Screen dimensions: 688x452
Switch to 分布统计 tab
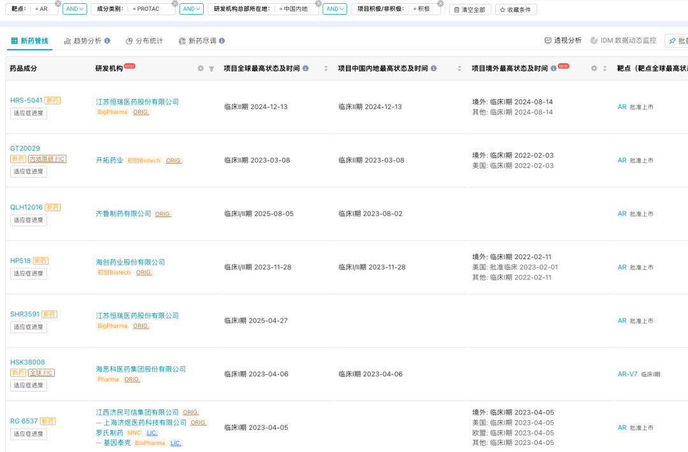click(145, 41)
